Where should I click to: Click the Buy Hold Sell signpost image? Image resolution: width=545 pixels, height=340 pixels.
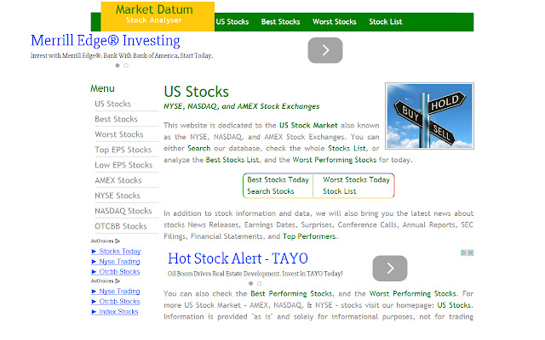click(429, 116)
